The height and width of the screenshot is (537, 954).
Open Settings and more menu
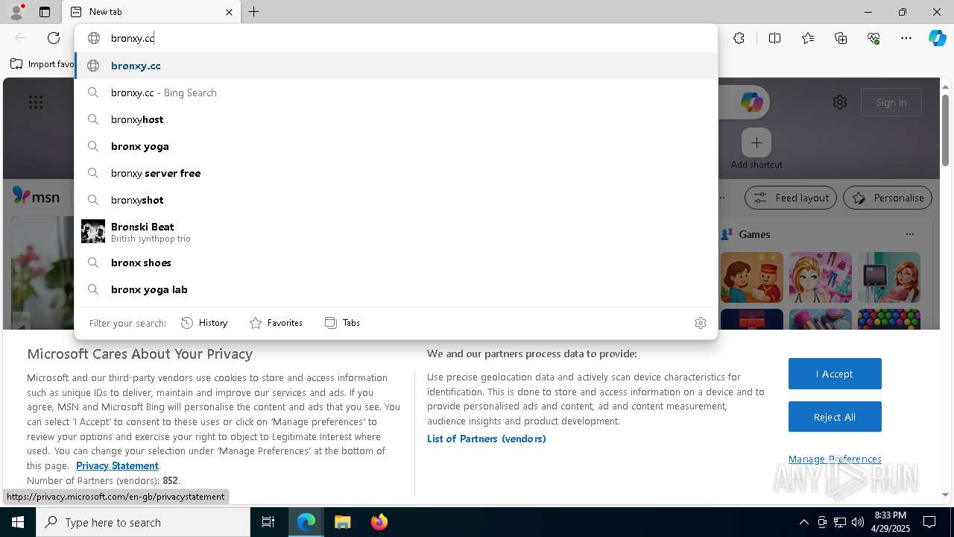pos(906,38)
